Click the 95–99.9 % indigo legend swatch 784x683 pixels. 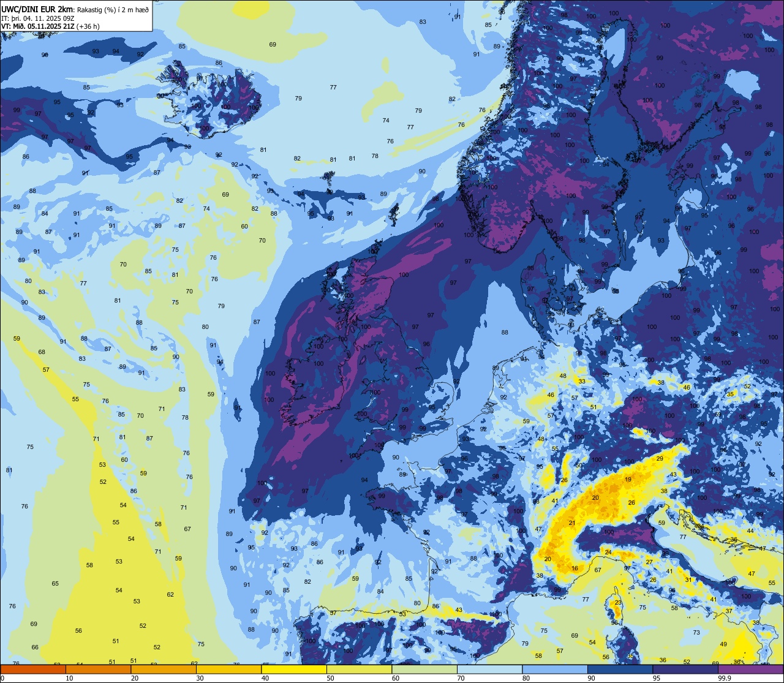[x=685, y=669]
